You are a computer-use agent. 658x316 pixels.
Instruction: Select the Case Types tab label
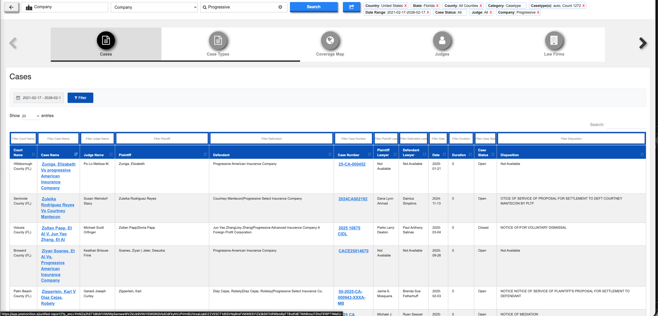(218, 54)
